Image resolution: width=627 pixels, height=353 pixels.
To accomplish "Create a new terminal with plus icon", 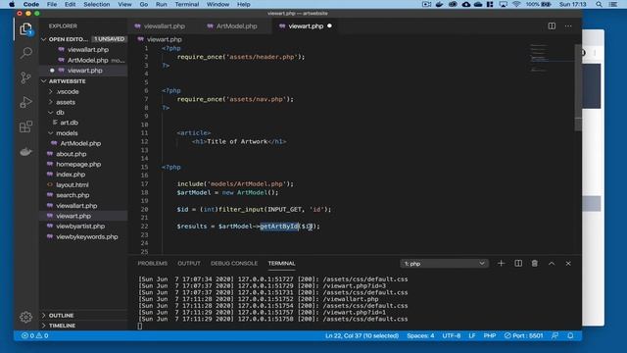I will [501, 264].
